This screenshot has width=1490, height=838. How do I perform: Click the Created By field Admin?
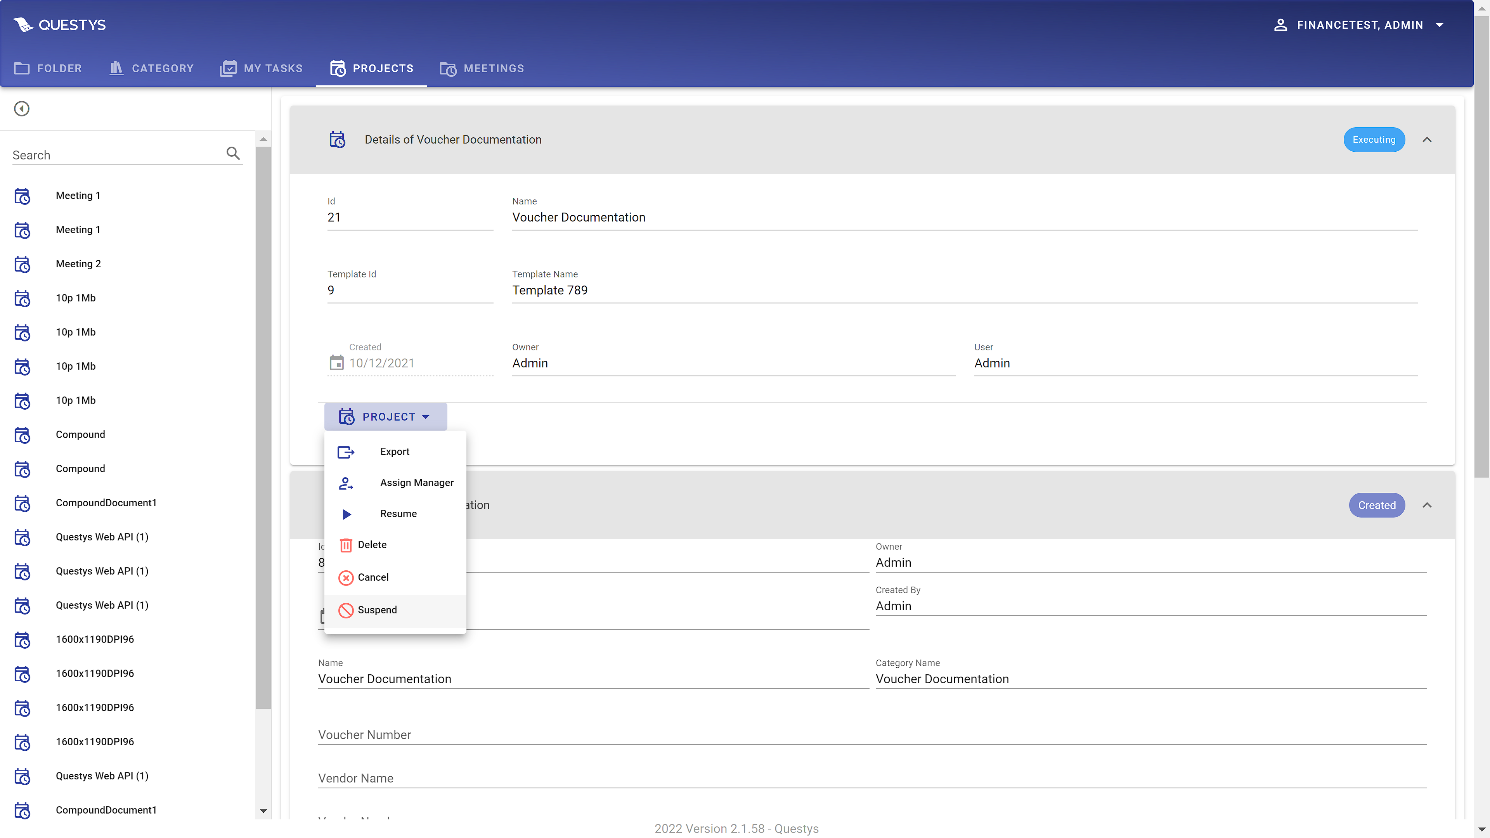pyautogui.click(x=1151, y=606)
